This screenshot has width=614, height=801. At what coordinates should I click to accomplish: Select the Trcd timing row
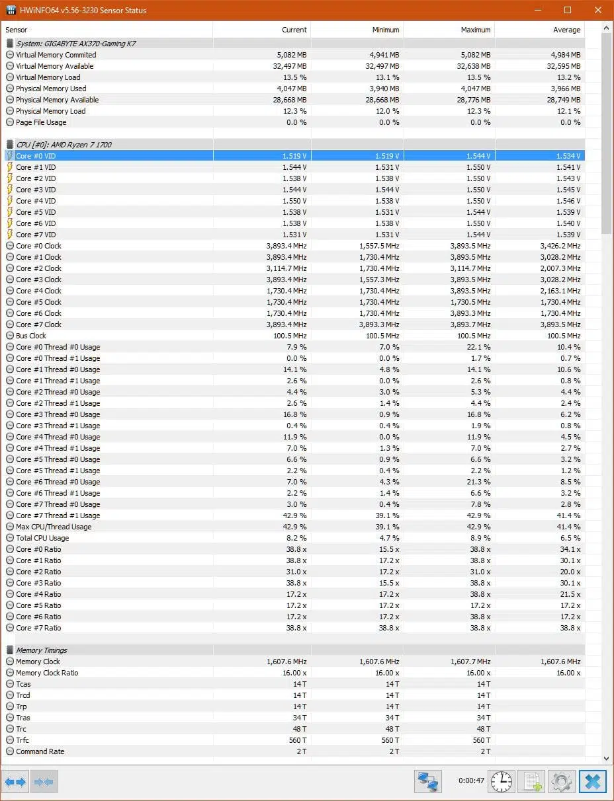click(294, 695)
